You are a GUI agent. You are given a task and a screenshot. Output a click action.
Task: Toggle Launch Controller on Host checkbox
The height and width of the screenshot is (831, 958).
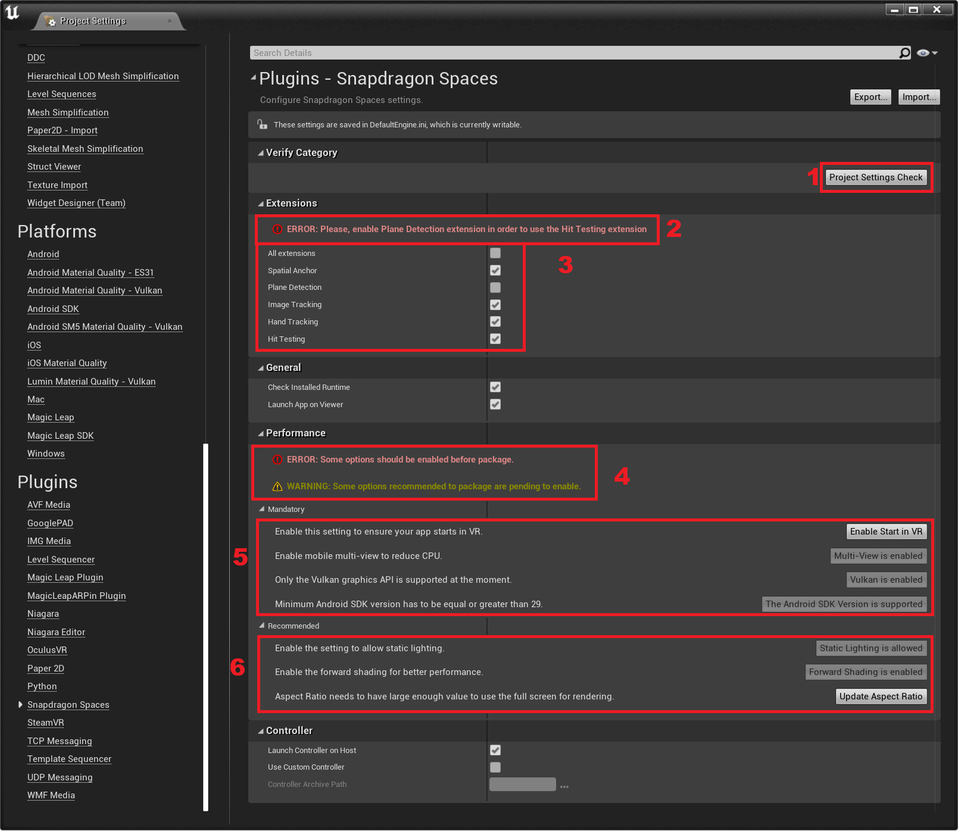pyautogui.click(x=495, y=750)
